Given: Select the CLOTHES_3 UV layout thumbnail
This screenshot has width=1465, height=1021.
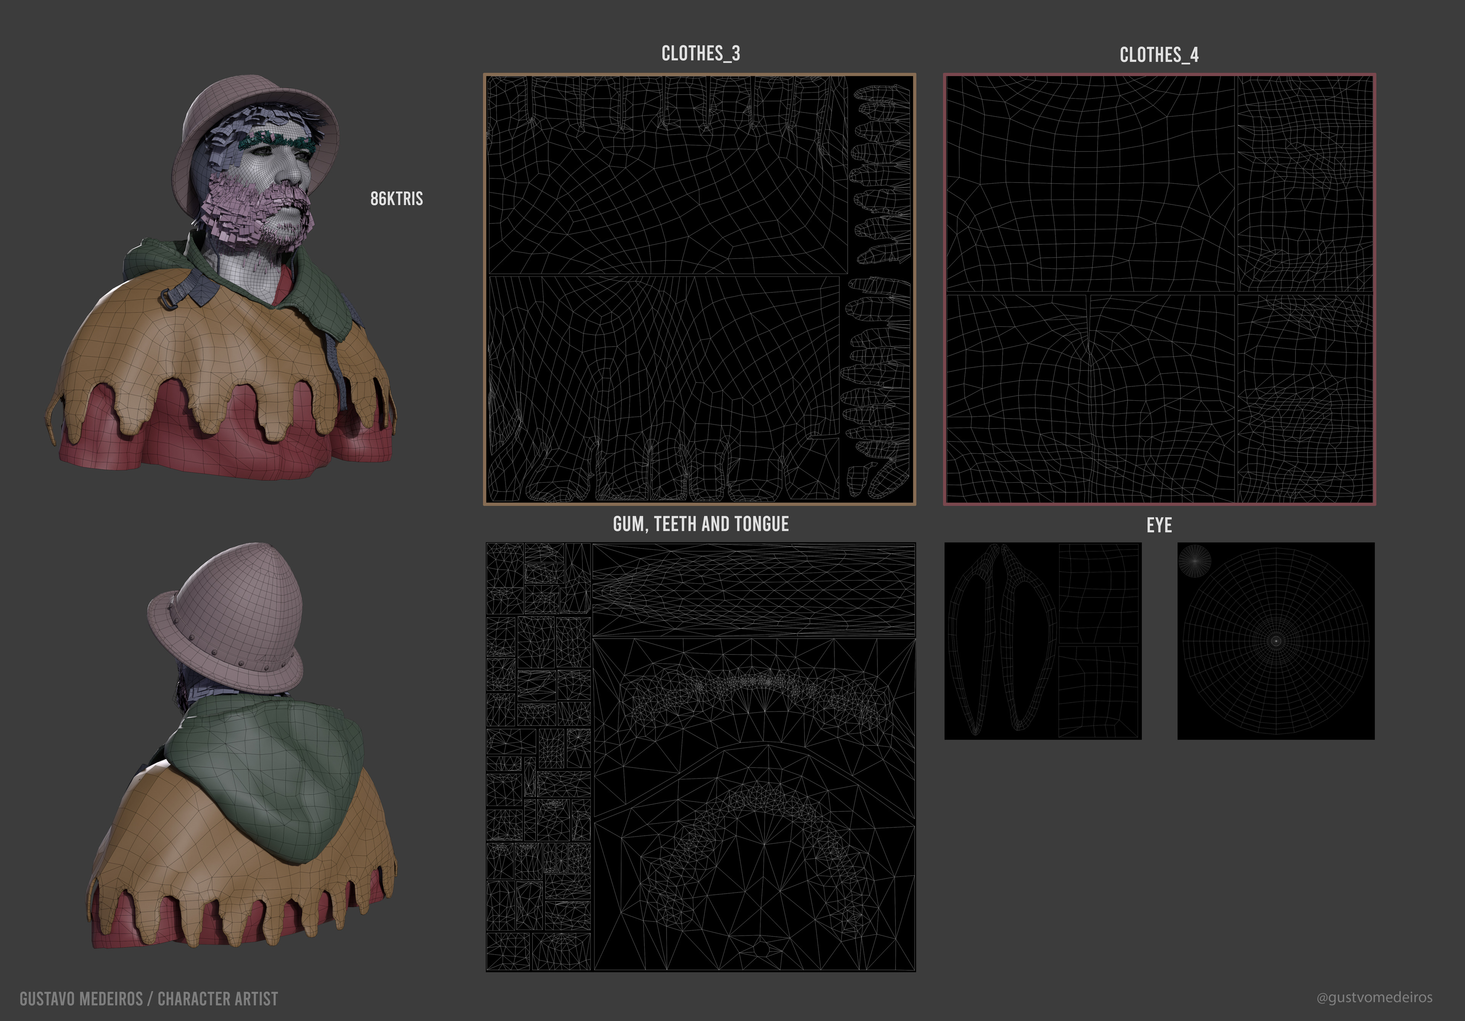Looking at the screenshot, I should (x=700, y=289).
